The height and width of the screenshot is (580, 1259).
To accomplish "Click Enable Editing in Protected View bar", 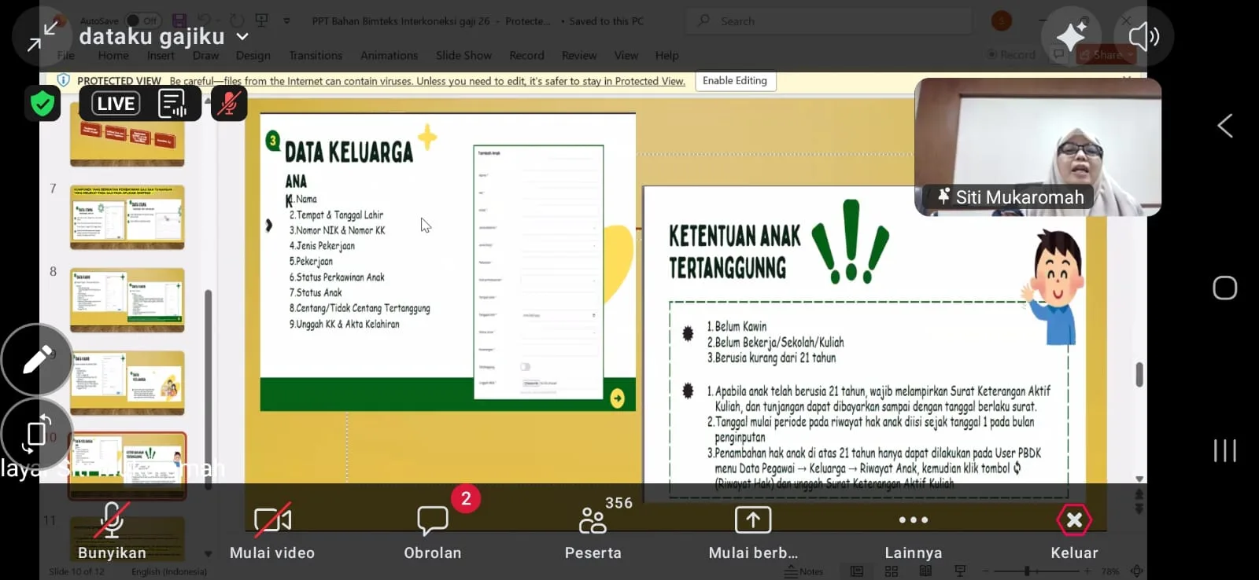I will click(735, 81).
